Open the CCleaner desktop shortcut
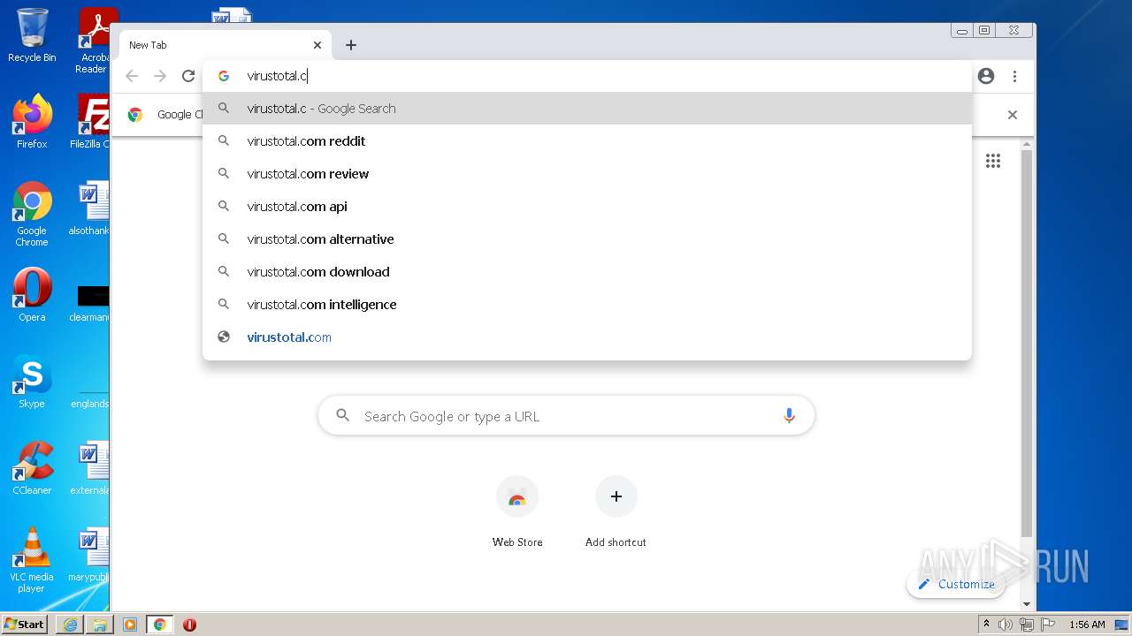The height and width of the screenshot is (636, 1132). [x=32, y=468]
